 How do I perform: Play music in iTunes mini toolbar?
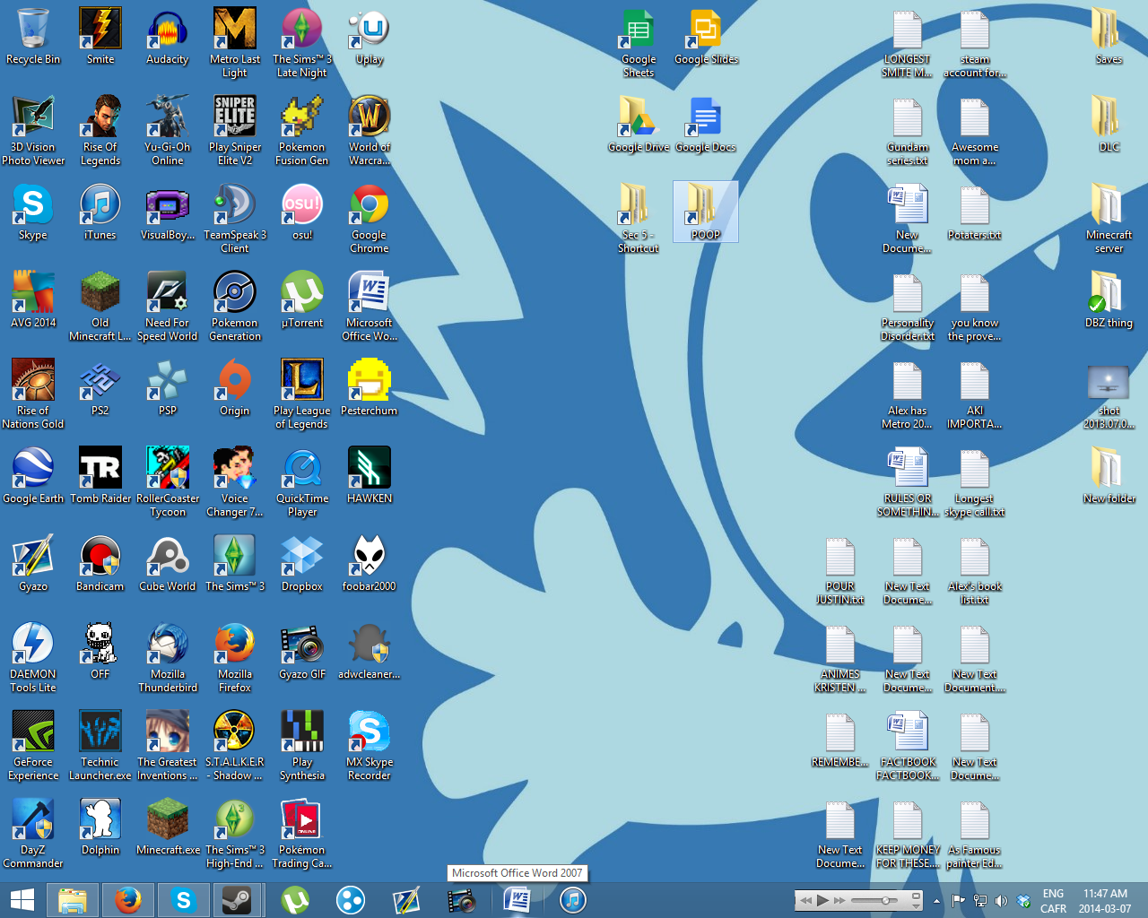822,900
